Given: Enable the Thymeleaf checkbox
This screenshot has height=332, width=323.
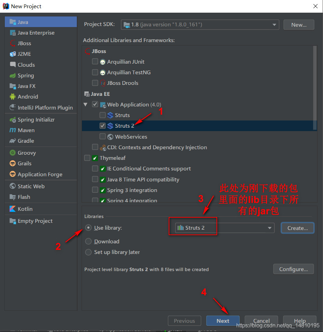Looking at the screenshot, I should point(87,158).
